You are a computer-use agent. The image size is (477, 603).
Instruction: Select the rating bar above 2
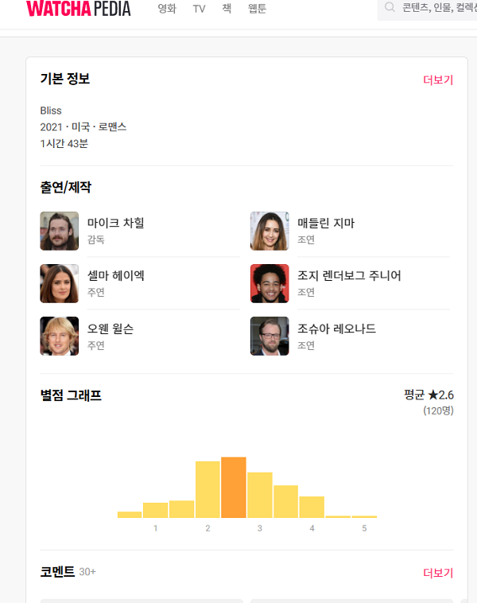point(207,489)
